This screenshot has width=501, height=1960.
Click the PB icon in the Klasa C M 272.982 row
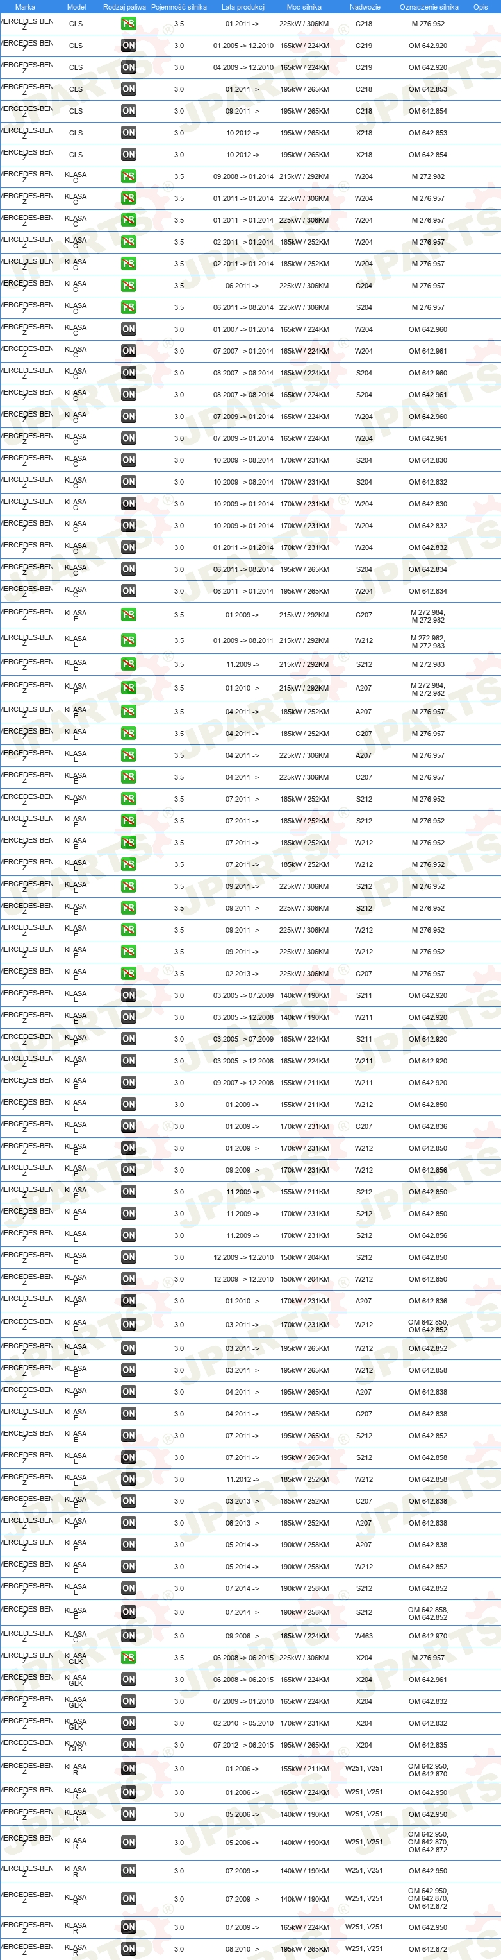[x=128, y=176]
